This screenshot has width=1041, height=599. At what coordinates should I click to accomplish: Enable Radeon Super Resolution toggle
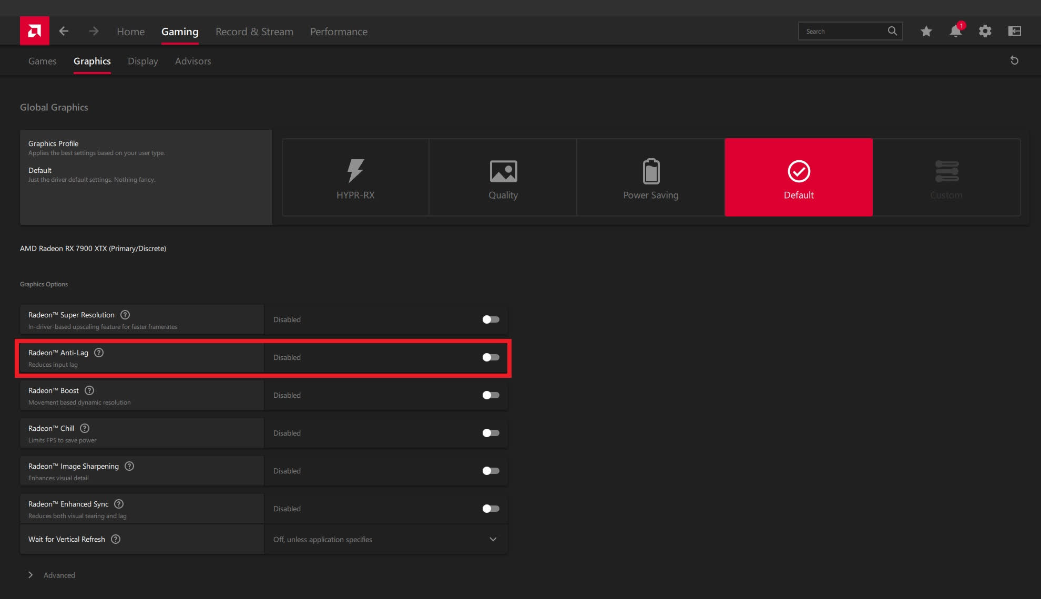coord(491,319)
